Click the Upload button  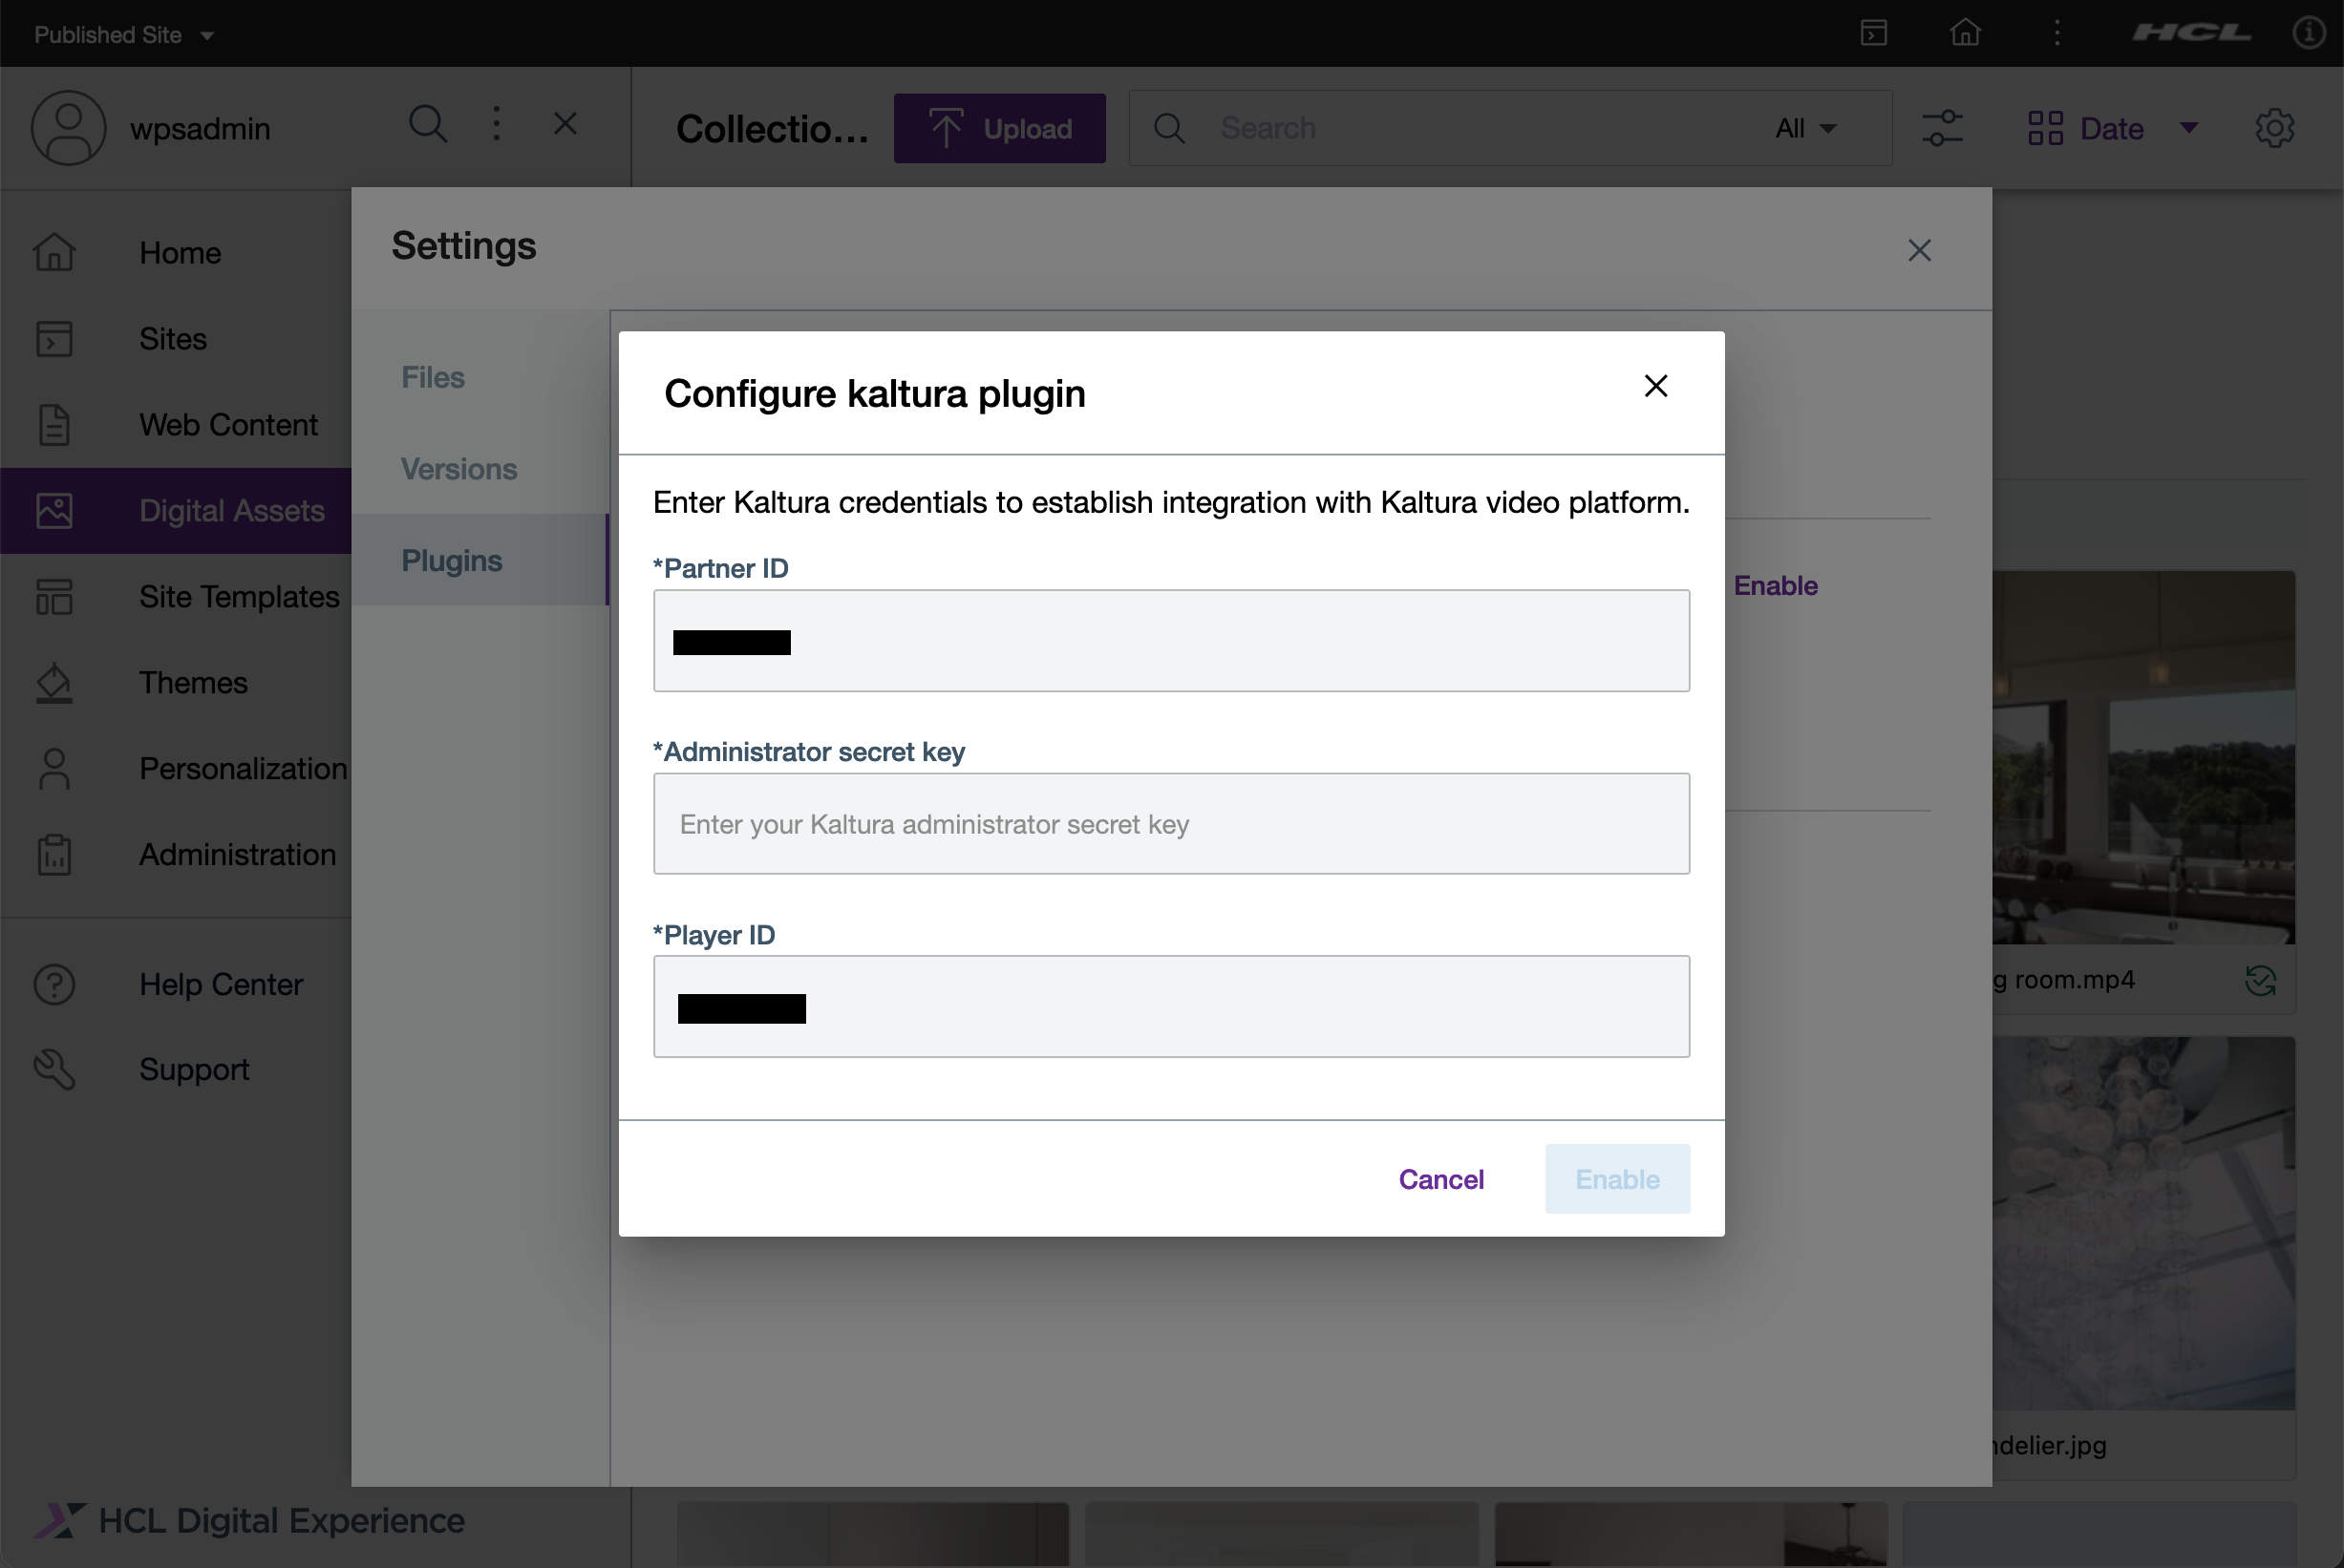click(999, 127)
